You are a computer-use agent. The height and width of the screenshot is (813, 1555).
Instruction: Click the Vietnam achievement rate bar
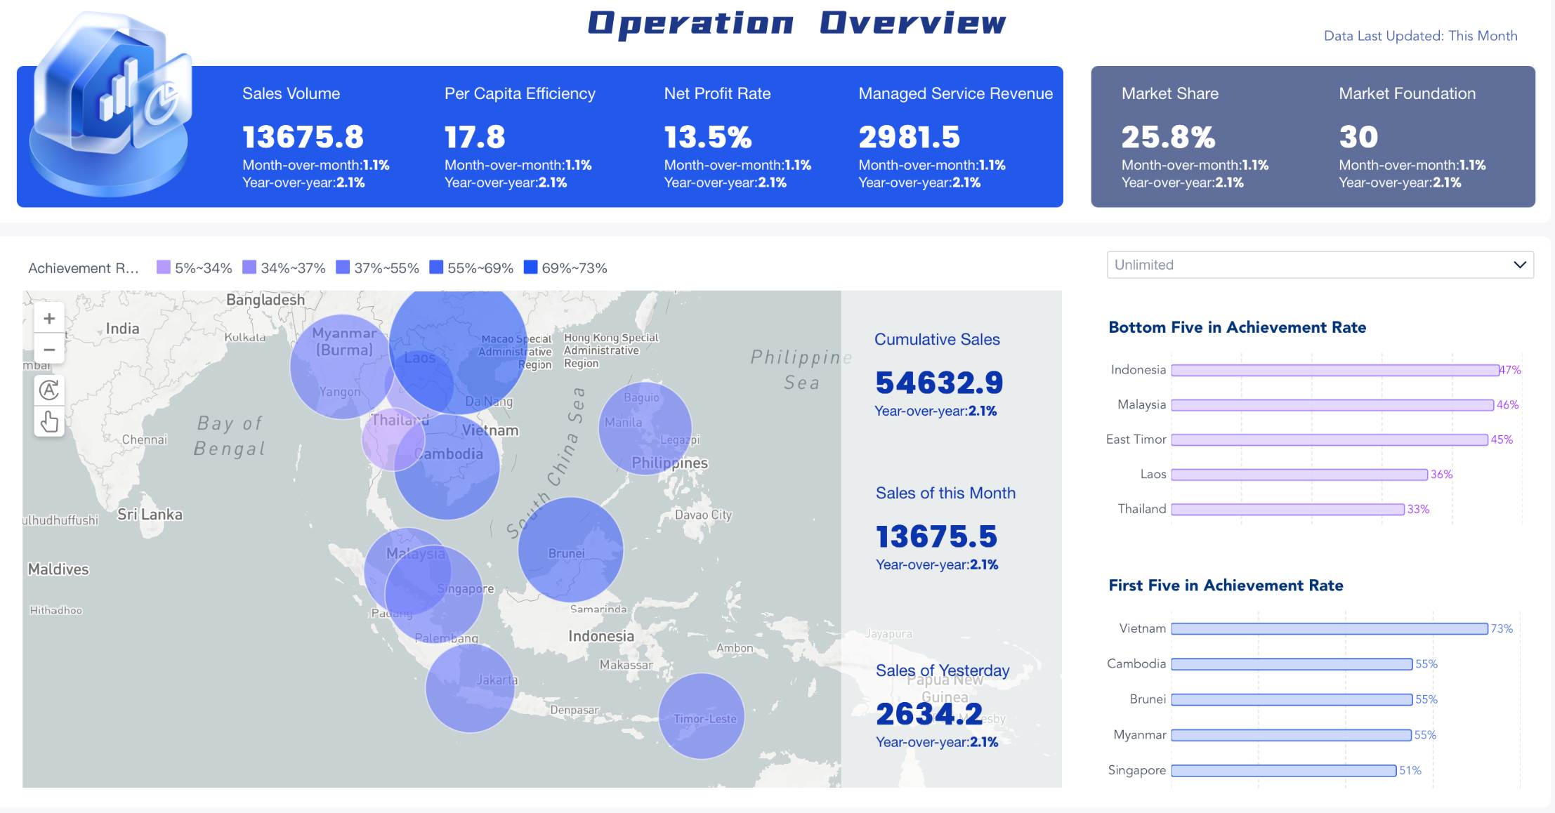(x=1329, y=628)
